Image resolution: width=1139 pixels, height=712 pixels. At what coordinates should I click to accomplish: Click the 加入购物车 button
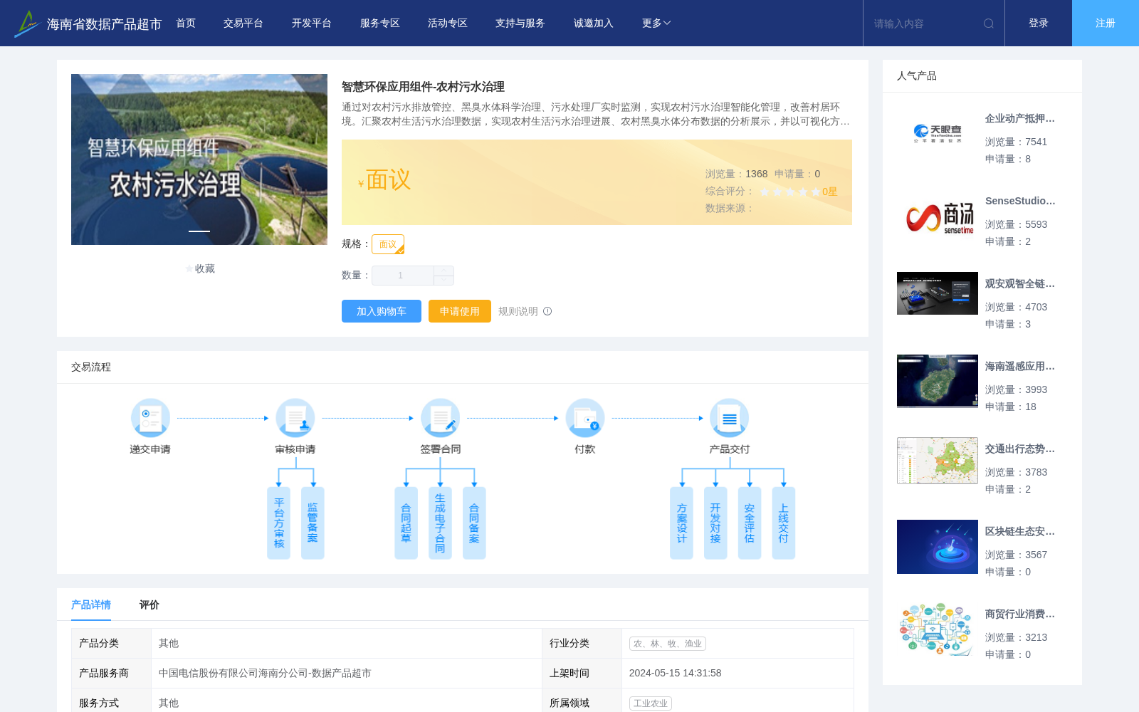(x=382, y=311)
